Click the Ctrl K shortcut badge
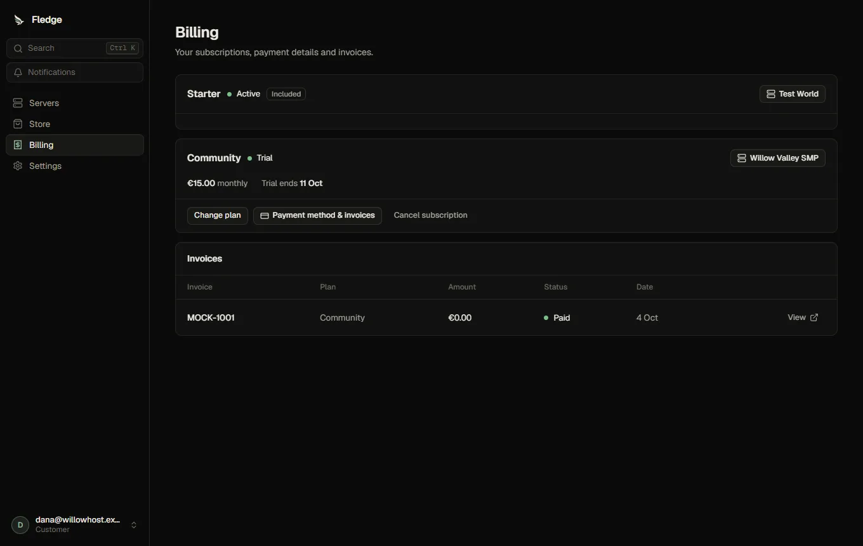The height and width of the screenshot is (546, 863). 122,48
